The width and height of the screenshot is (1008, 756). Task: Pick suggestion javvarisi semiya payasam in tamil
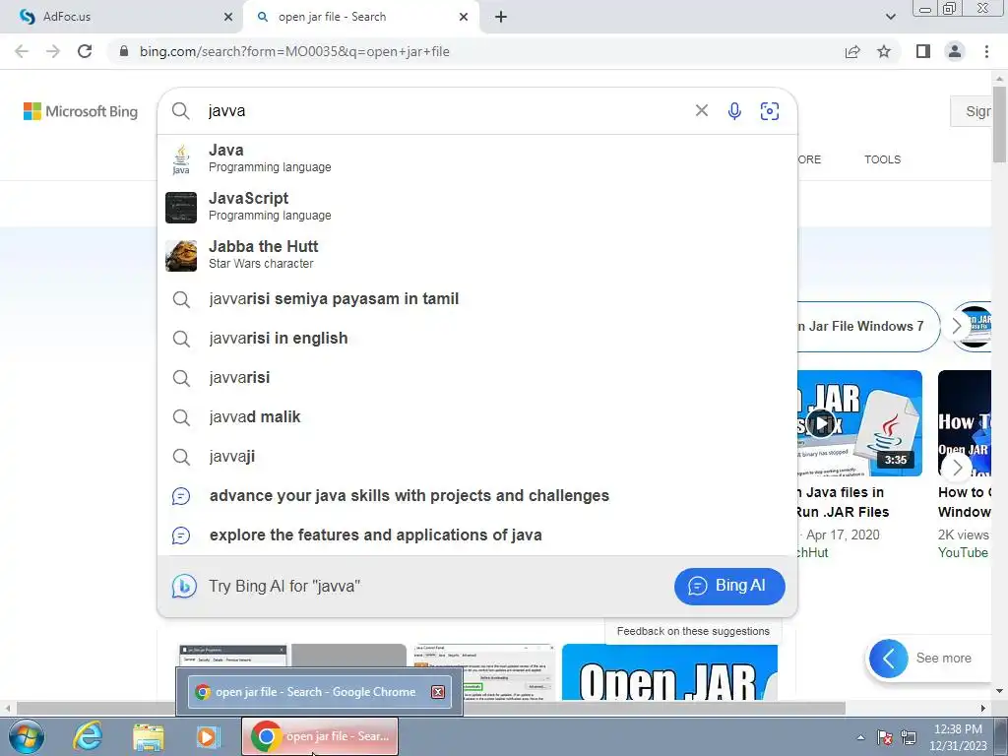point(477,299)
